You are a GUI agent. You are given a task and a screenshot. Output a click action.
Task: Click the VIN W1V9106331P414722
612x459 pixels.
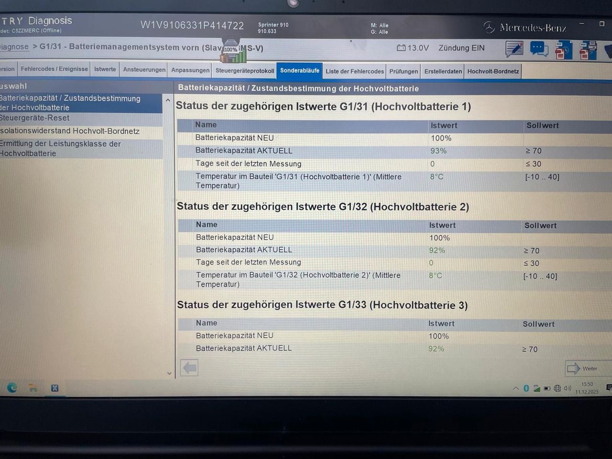(192, 26)
